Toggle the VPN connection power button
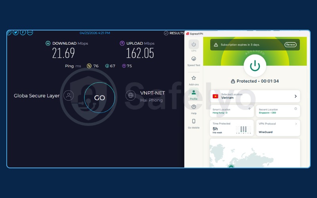 [255, 66]
